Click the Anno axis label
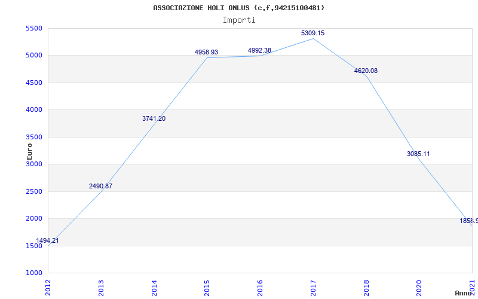Viewport: 478px width, 299px height. 464,293
